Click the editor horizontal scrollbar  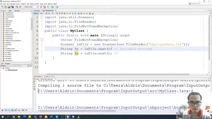118,74
